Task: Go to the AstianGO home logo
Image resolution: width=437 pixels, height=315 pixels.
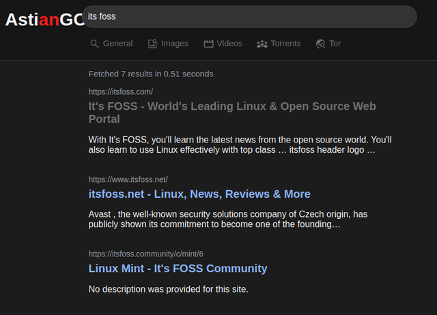Action: (x=42, y=20)
